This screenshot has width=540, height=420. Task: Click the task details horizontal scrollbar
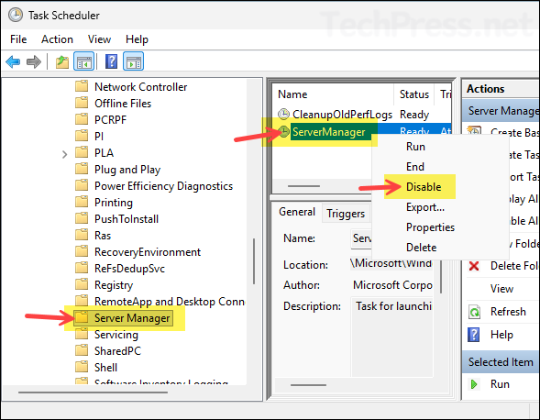[308, 385]
